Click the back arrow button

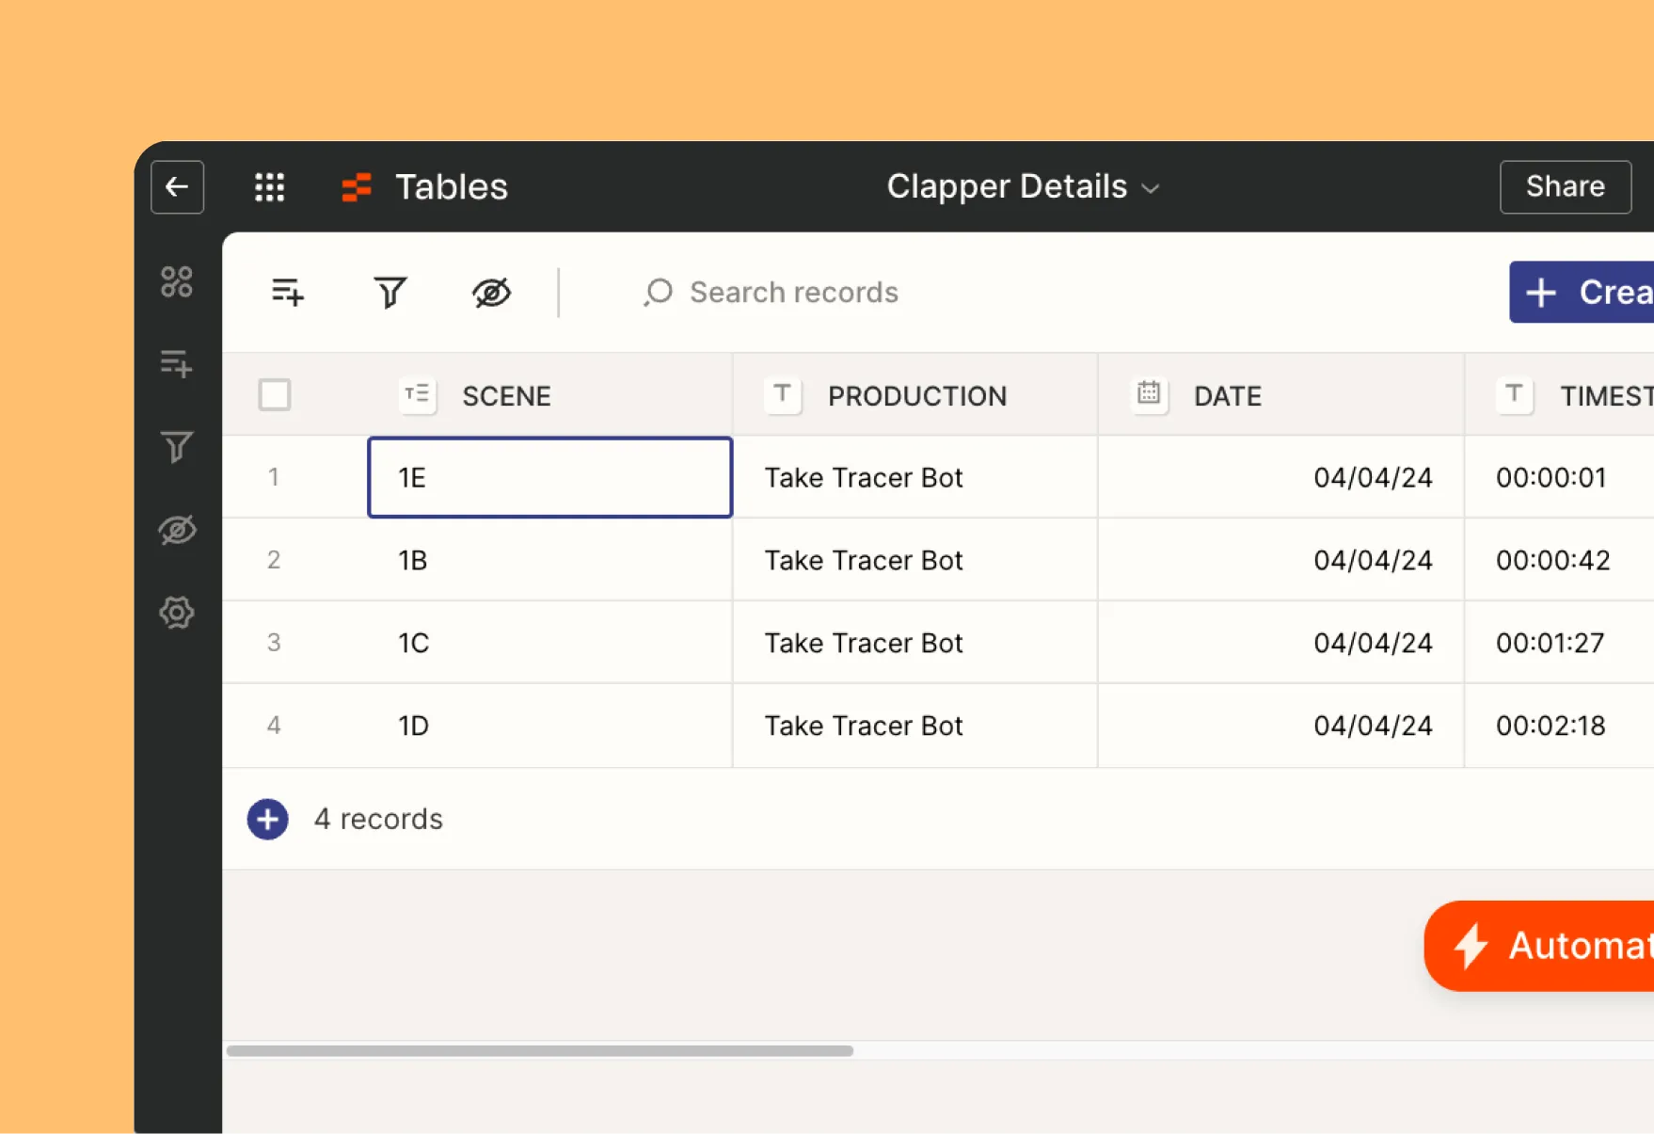[x=177, y=187]
